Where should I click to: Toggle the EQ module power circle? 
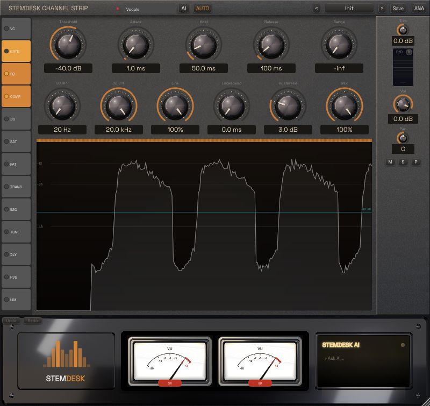tap(6, 74)
